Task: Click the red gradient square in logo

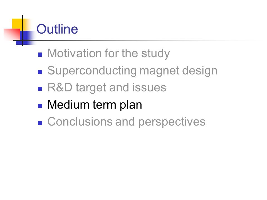Action: coord(12,34)
